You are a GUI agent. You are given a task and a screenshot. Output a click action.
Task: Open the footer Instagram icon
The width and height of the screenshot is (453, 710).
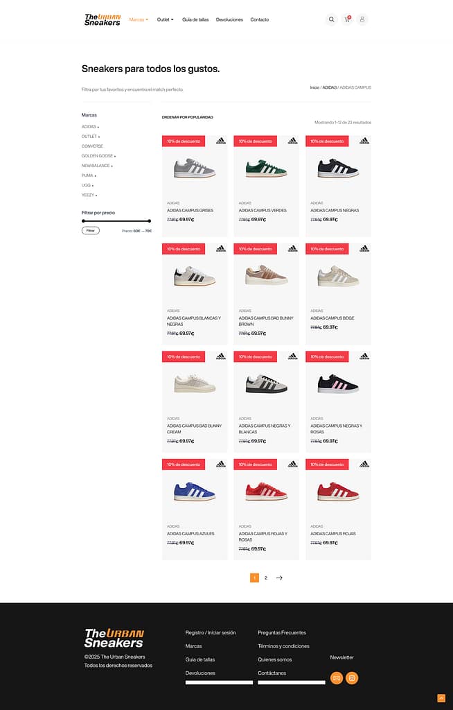coord(352,678)
